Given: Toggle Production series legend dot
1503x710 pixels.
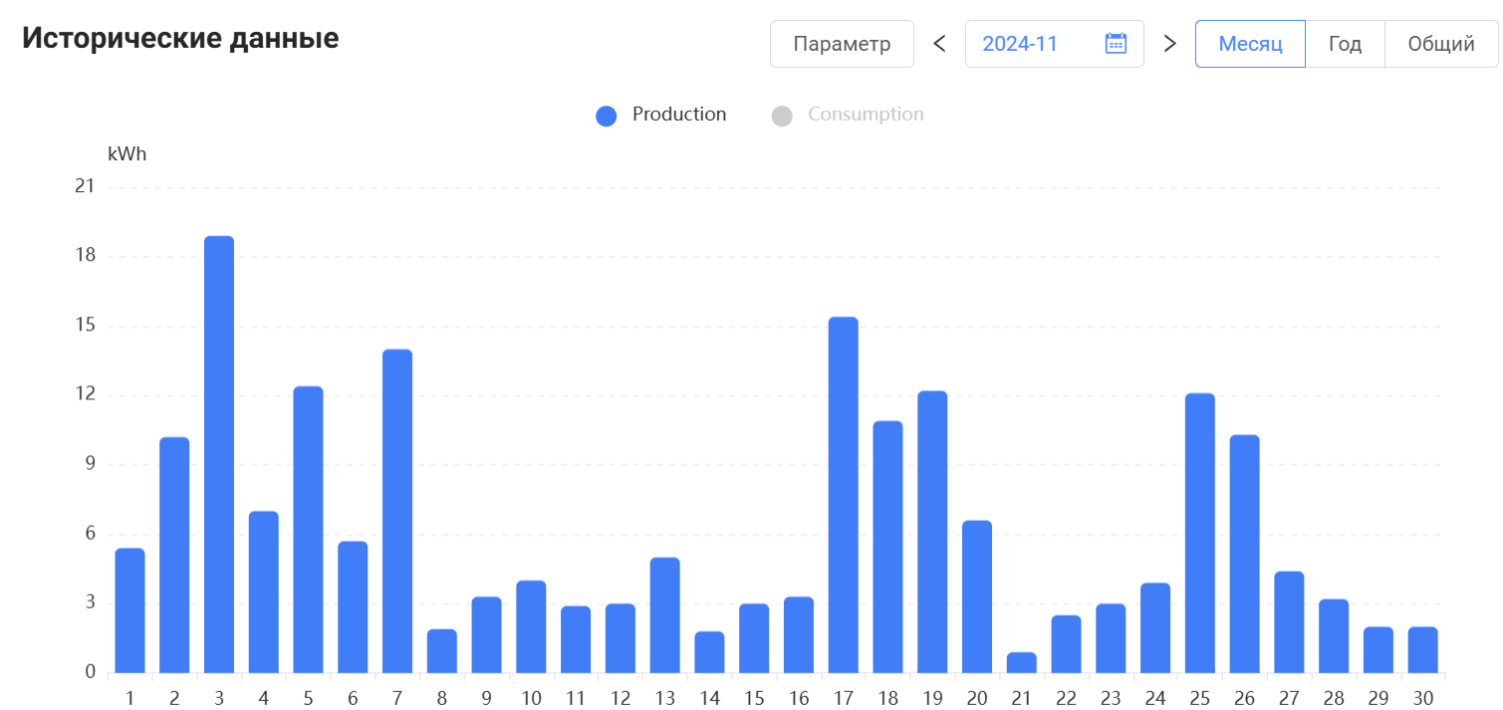Looking at the screenshot, I should (x=607, y=116).
